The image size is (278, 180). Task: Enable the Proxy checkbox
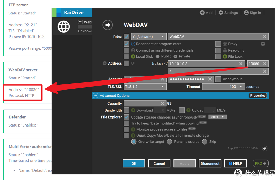(218, 44)
